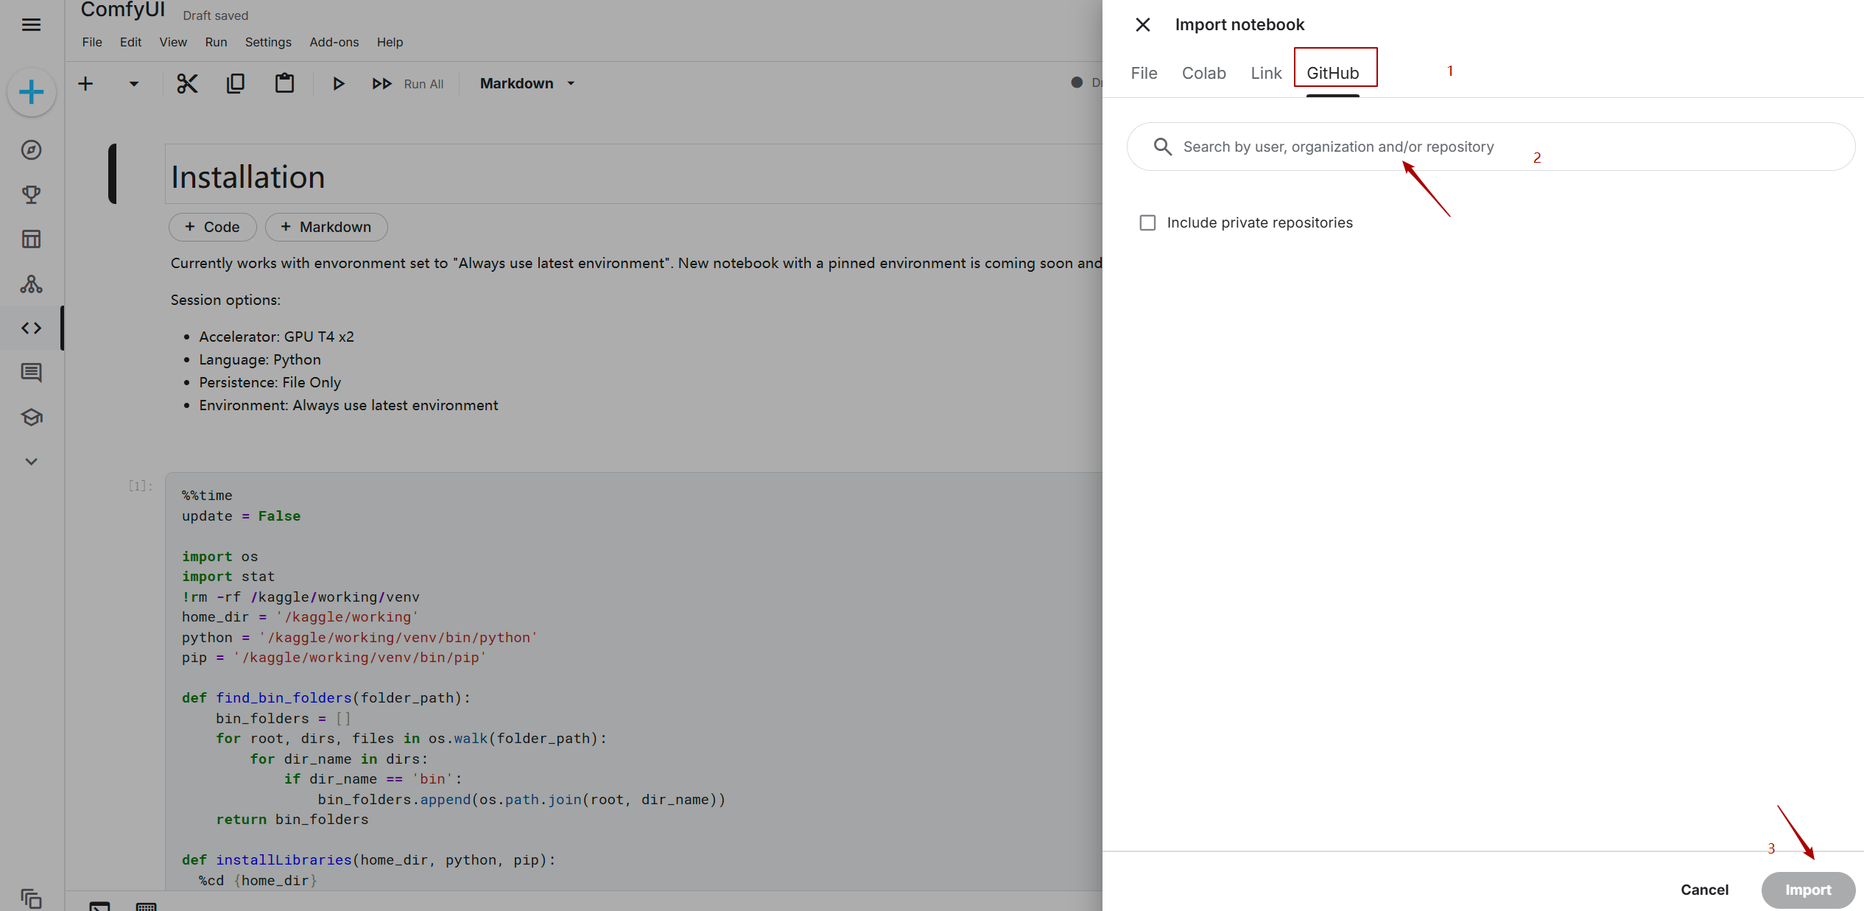
Task: Click the cut cell scissors icon
Action: click(x=187, y=83)
